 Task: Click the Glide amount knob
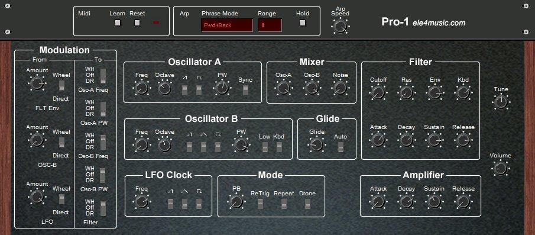[x=317, y=145]
